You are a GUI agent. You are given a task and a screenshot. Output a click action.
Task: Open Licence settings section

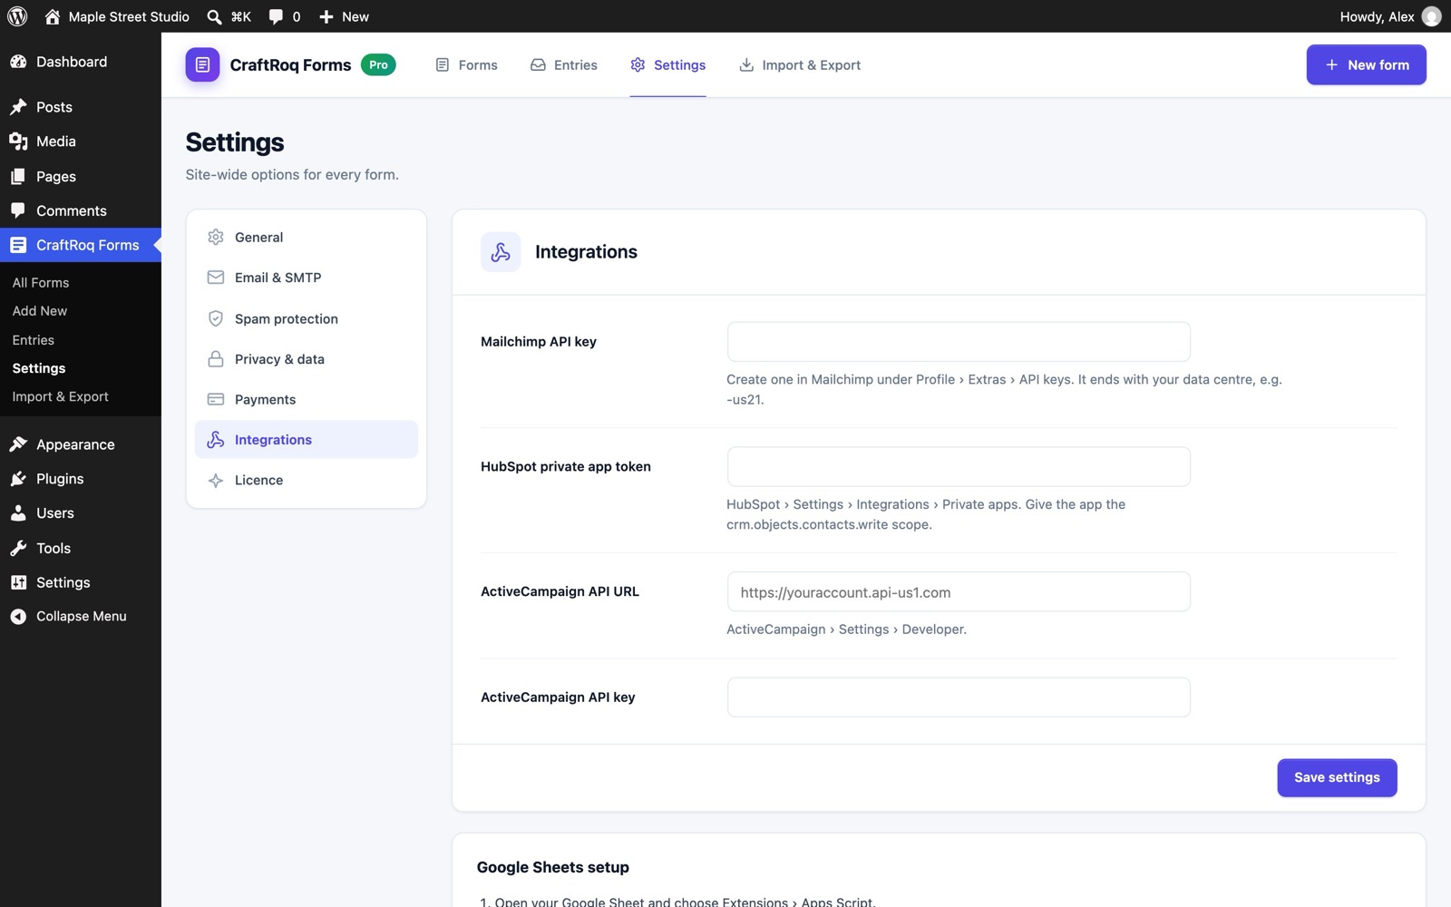click(307, 481)
